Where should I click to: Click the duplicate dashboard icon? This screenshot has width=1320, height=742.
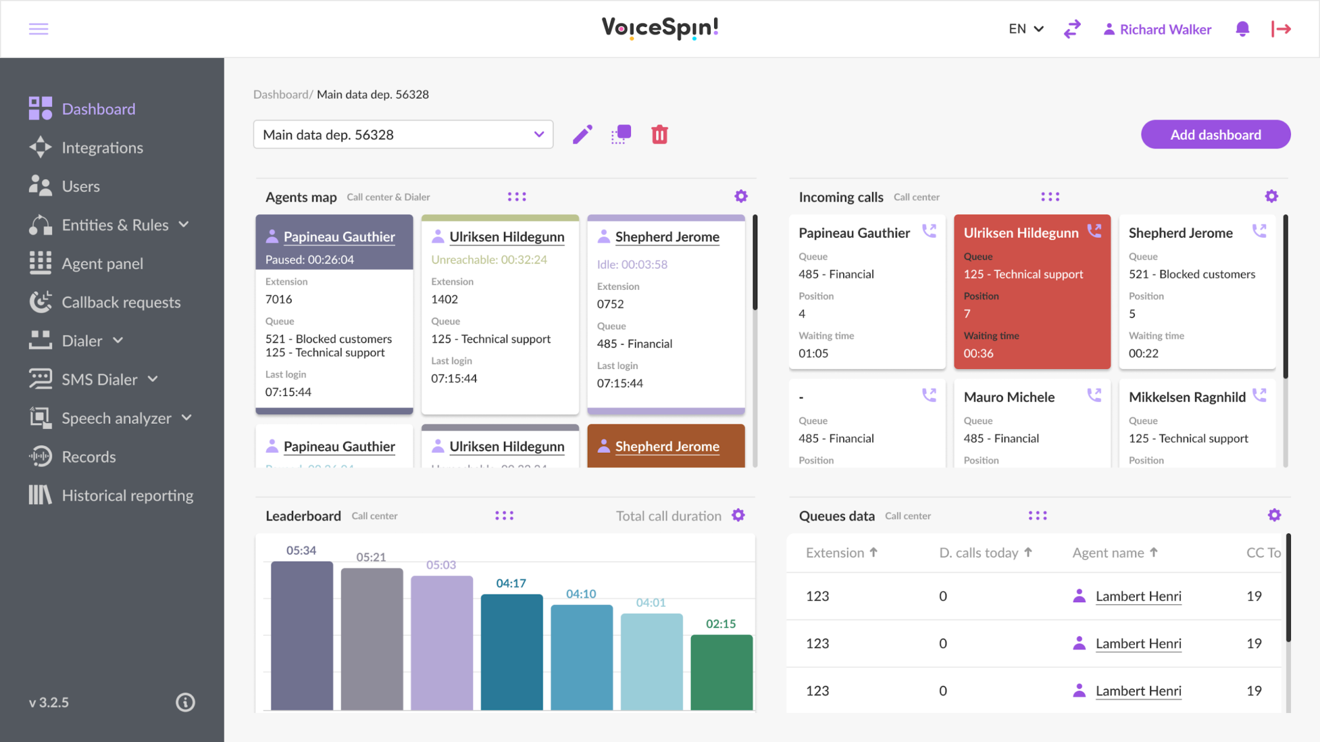621,135
